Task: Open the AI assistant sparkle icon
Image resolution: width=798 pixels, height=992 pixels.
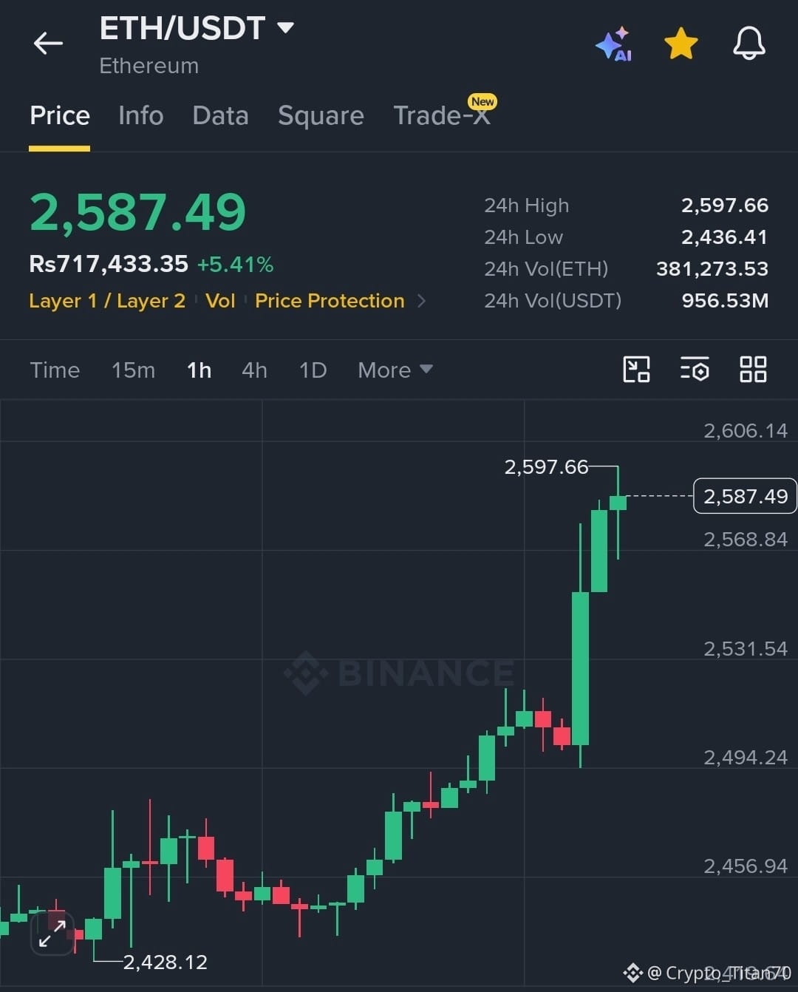Action: 614,44
